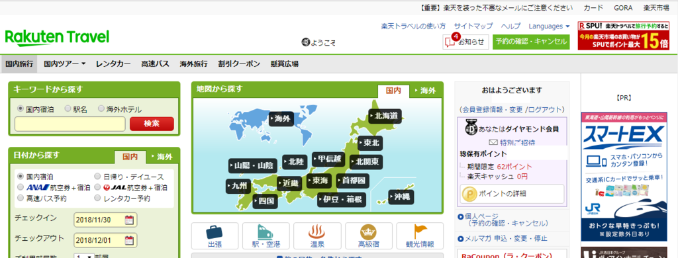Open メルマガ 申込・変更・停止 link

[505, 238]
